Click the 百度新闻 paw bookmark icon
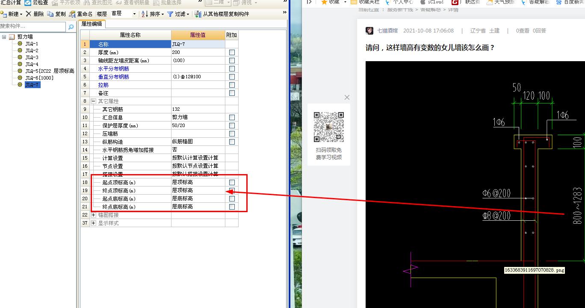Screen dimensions: 585x308 coord(559,2)
